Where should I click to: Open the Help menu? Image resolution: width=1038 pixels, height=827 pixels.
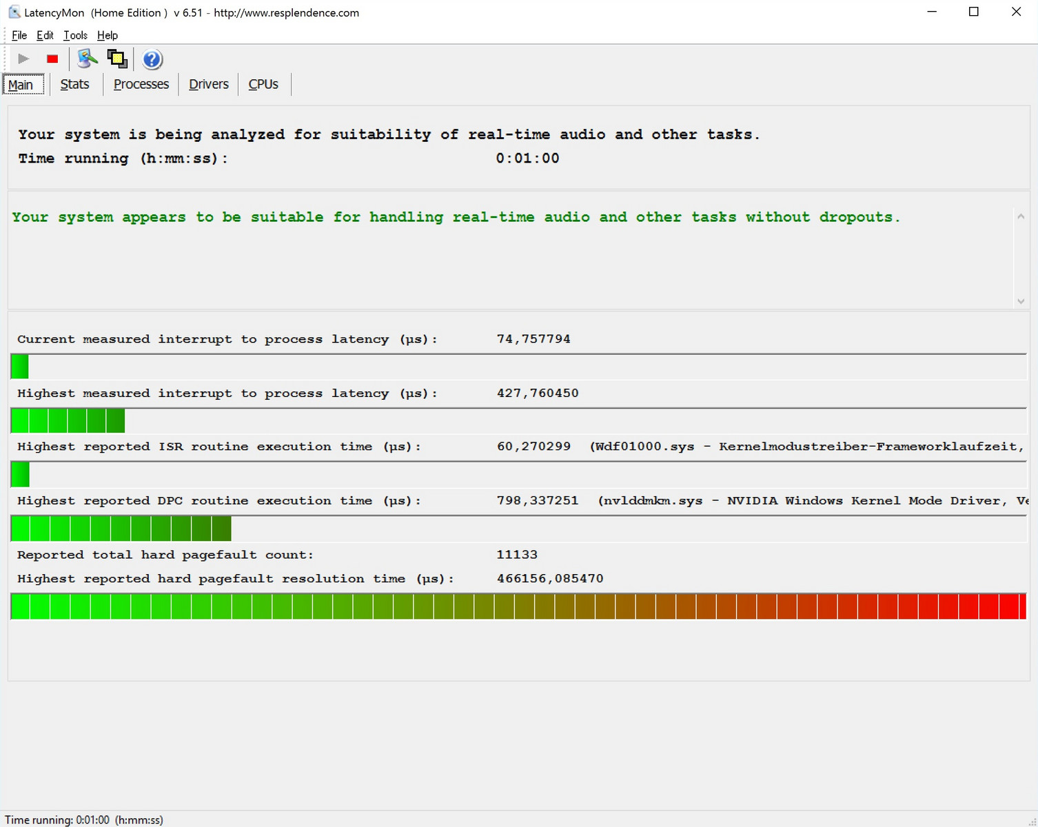tap(108, 35)
